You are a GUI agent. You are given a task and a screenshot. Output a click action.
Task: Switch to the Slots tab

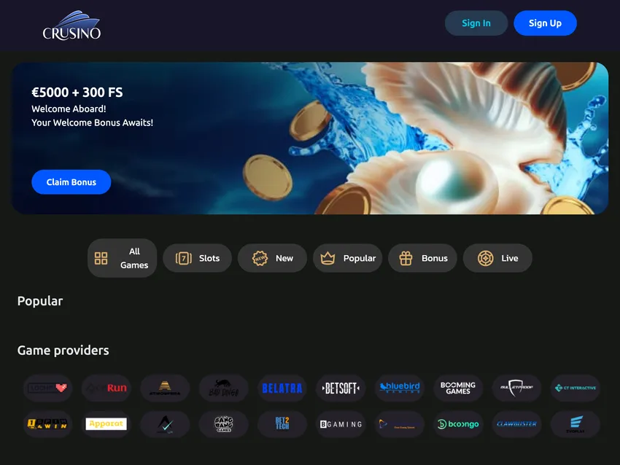[x=197, y=258]
